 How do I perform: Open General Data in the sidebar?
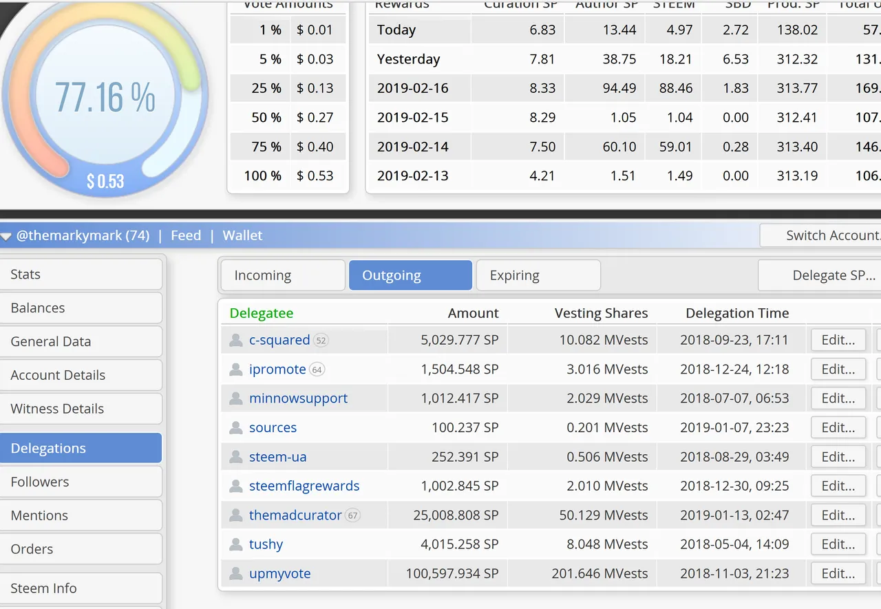click(x=81, y=341)
